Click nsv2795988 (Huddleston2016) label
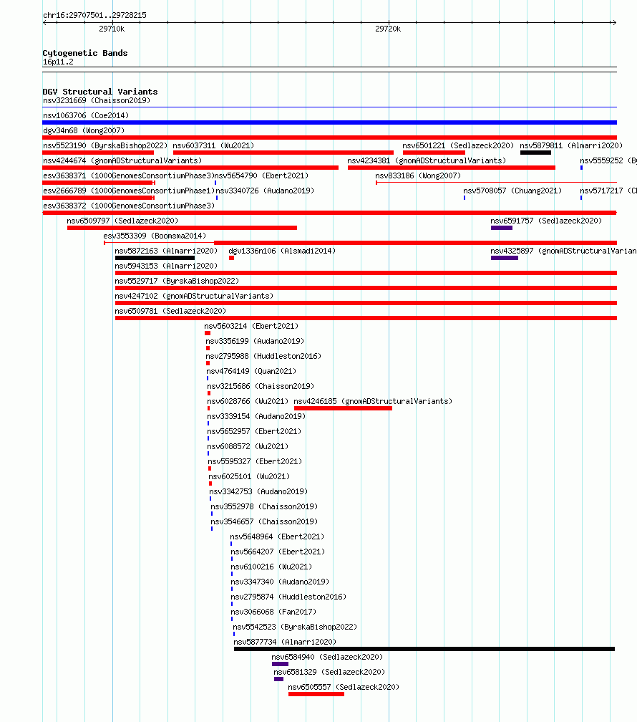The height and width of the screenshot is (722, 637). pyautogui.click(x=263, y=356)
